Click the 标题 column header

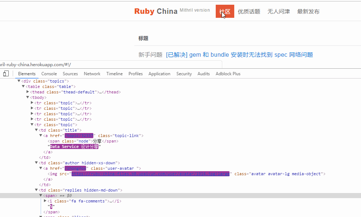tap(143, 38)
